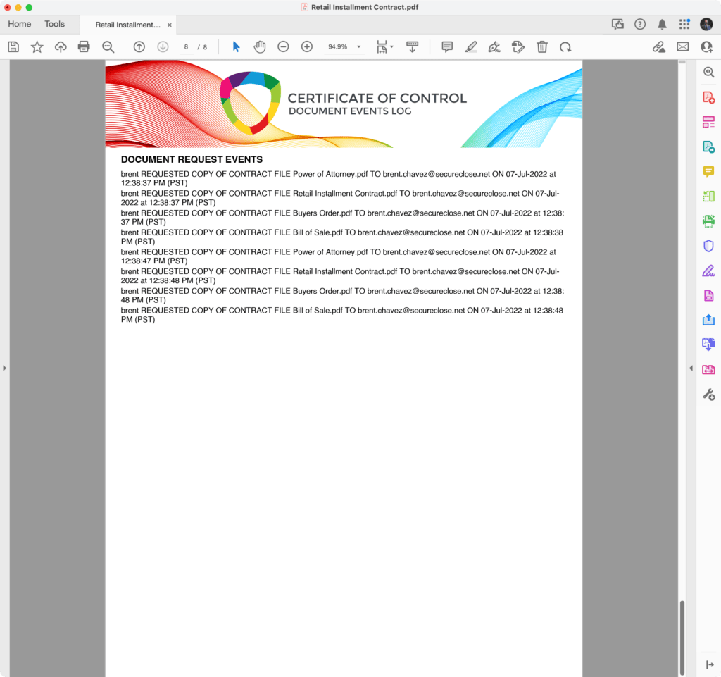Click the Save file icon
Image resolution: width=721 pixels, height=677 pixels.
tap(13, 47)
